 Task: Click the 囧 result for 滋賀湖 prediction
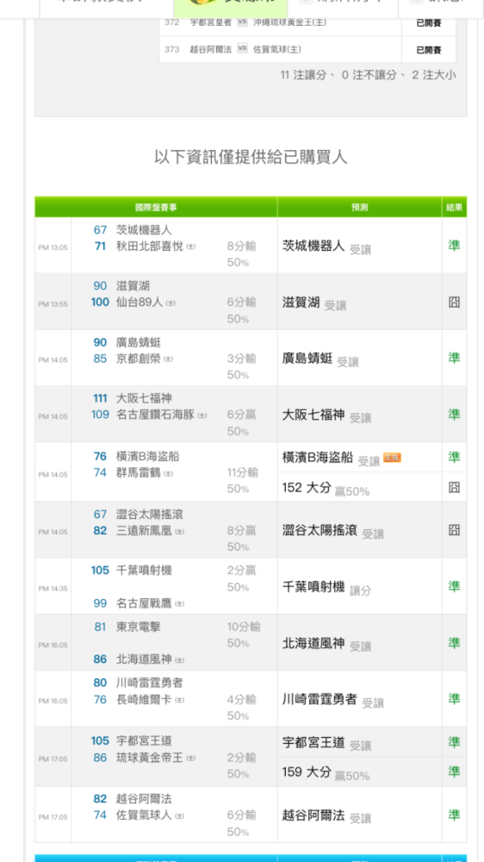(454, 302)
